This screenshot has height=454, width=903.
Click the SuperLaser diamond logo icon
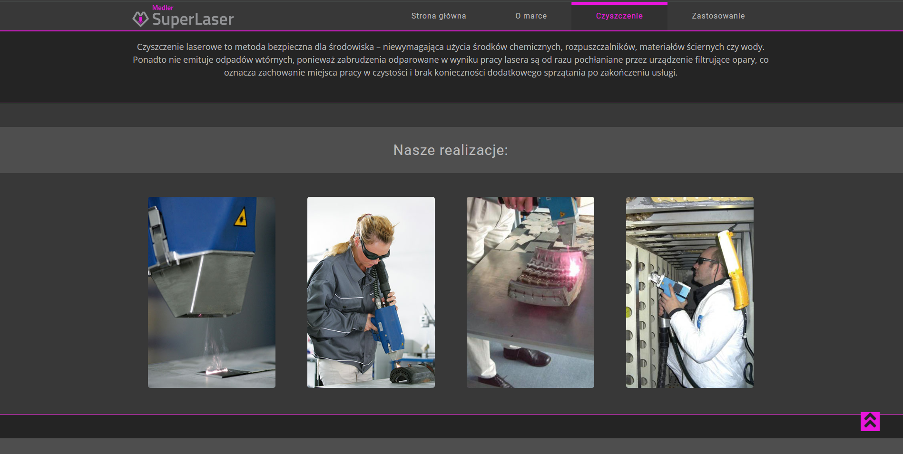[x=140, y=19]
